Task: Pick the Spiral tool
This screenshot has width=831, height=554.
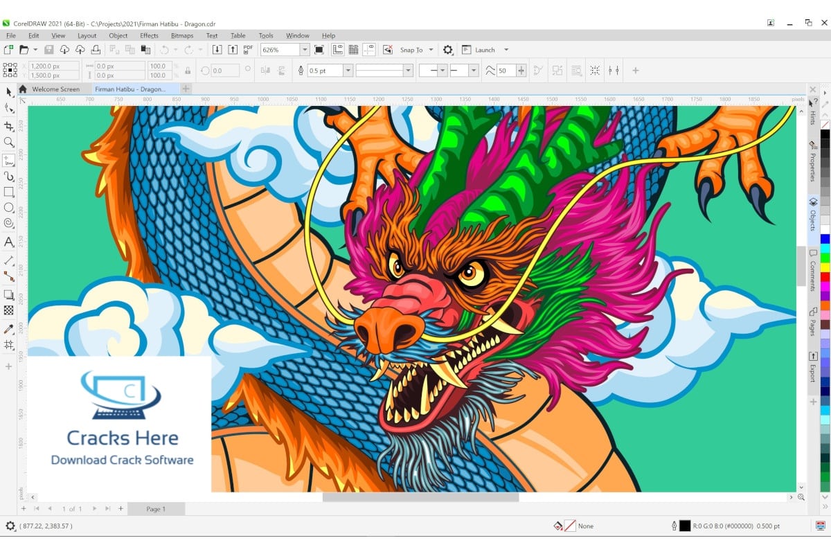Action: pos(8,224)
